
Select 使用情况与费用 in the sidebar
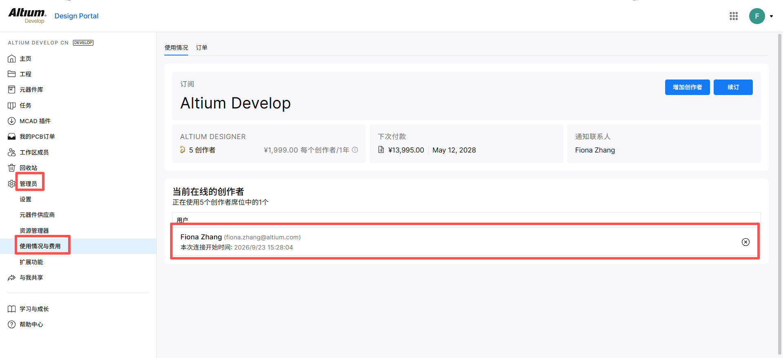(40, 246)
